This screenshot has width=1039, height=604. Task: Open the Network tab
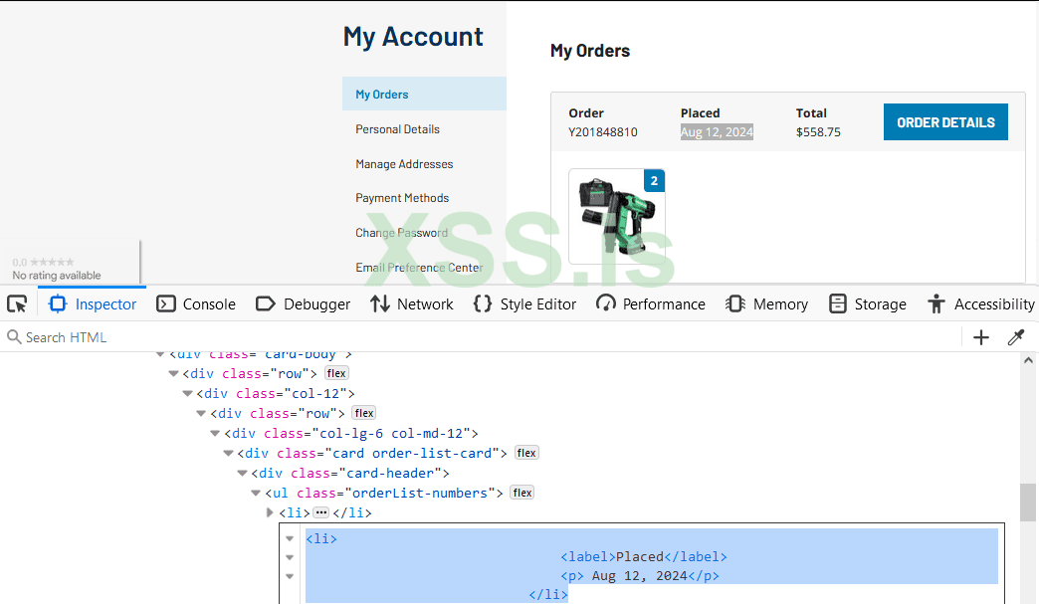coord(411,303)
